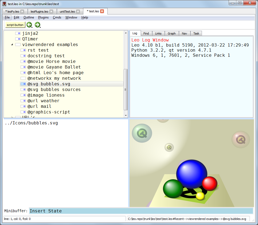Select the jinja2 outline node
This screenshot has height=225, width=258.
(x=30, y=33)
